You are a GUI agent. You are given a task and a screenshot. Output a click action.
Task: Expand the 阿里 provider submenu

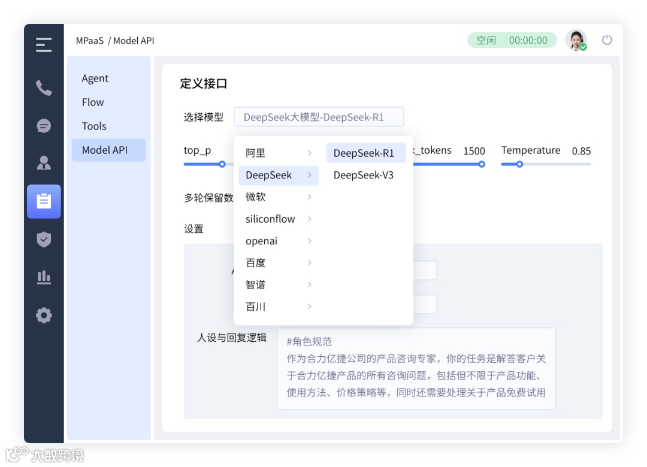coord(279,153)
